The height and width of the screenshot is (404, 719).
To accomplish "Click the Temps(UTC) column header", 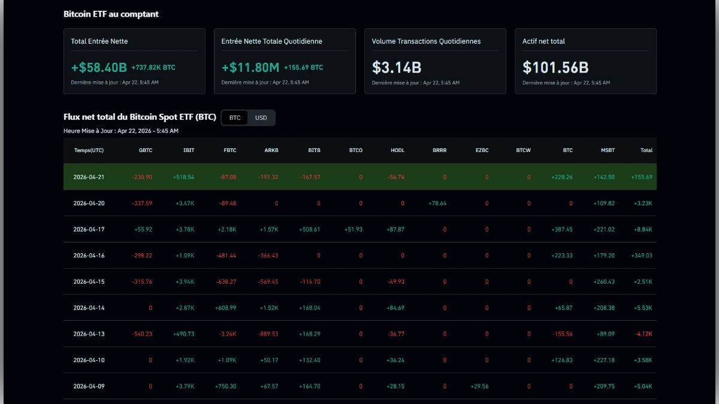I will (89, 150).
